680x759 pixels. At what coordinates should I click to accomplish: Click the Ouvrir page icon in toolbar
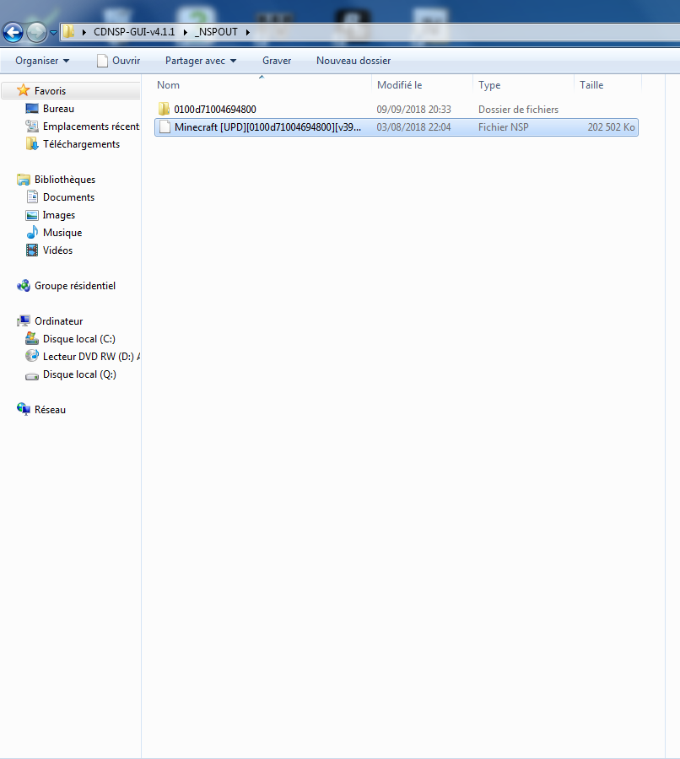coord(102,61)
